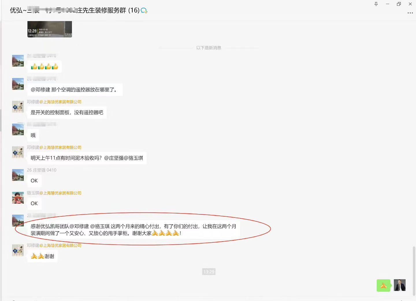Select message 那个空调的遥控器放在哪里了
Screen dimensions: 416x301
coord(75,90)
